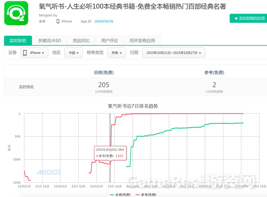Click the plus icon on add-to-my-apps button
Image resolution: width=267 pixels, height=197 pixels.
(x=236, y=18)
